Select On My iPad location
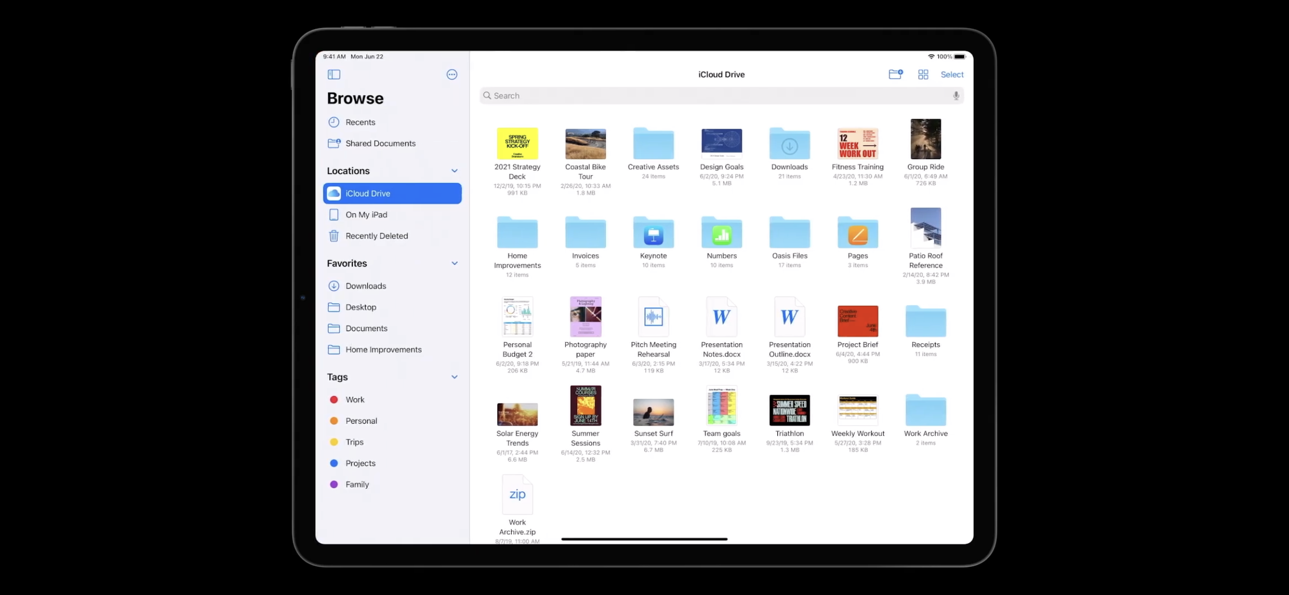The width and height of the screenshot is (1289, 595). pos(366,215)
